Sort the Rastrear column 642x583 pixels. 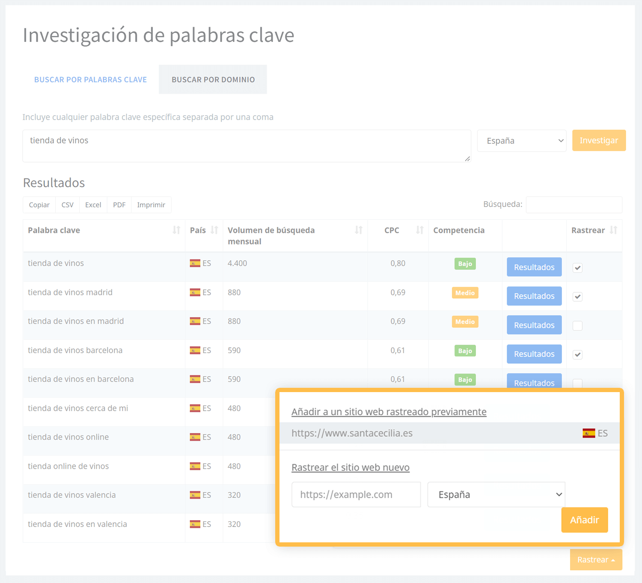[x=614, y=230]
